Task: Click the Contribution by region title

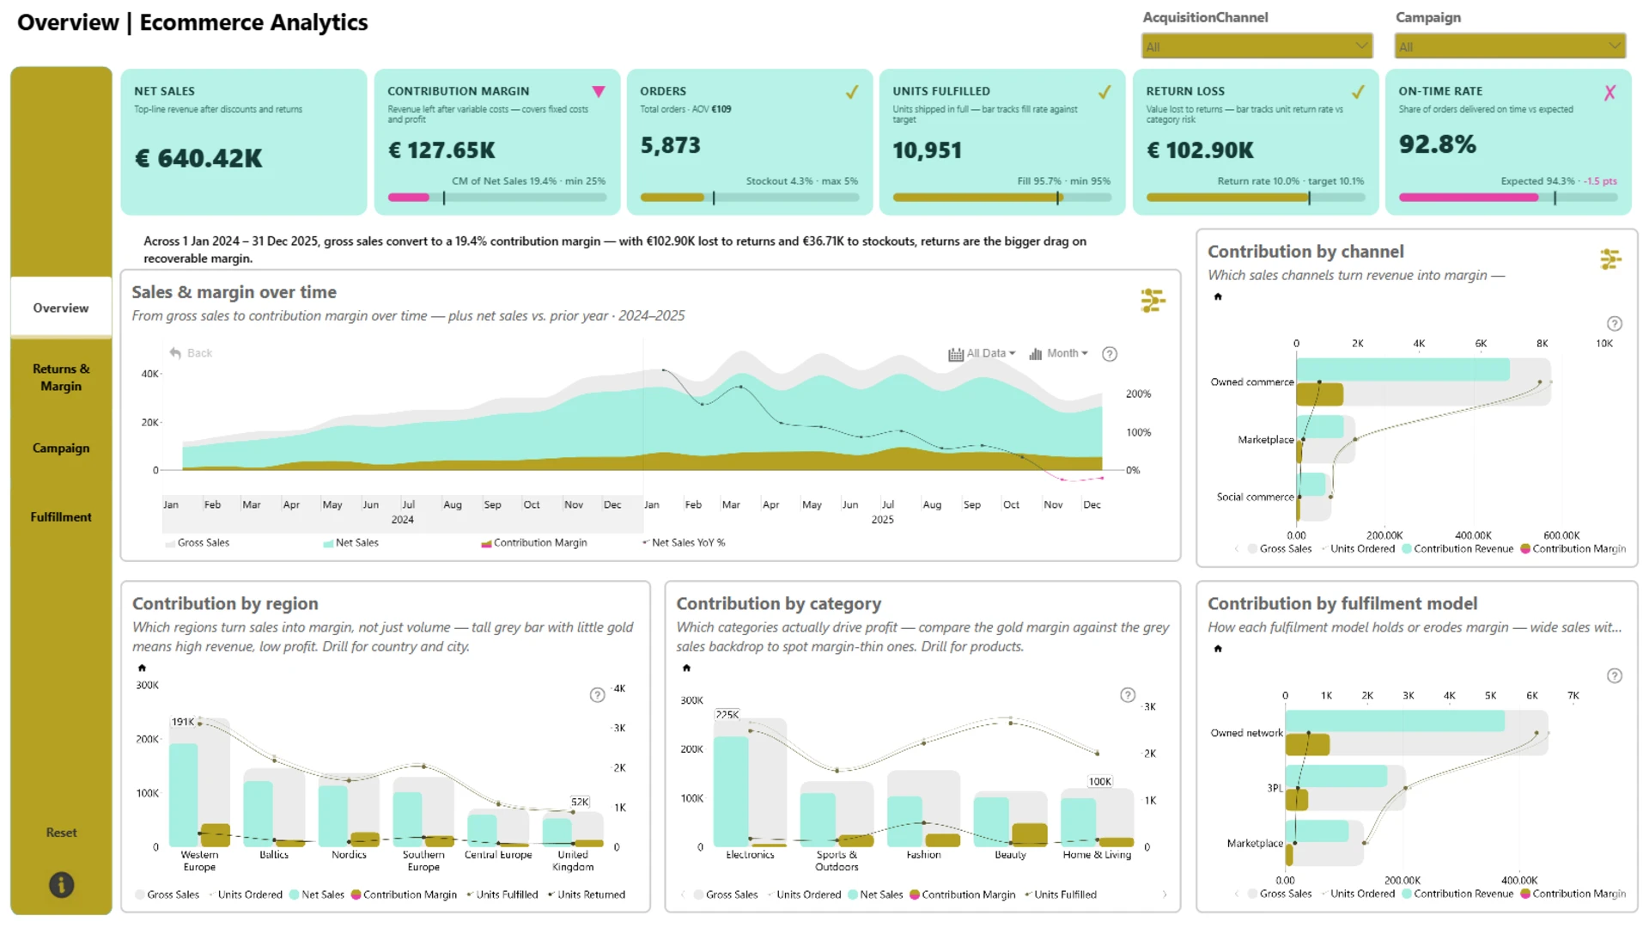Action: [225, 603]
